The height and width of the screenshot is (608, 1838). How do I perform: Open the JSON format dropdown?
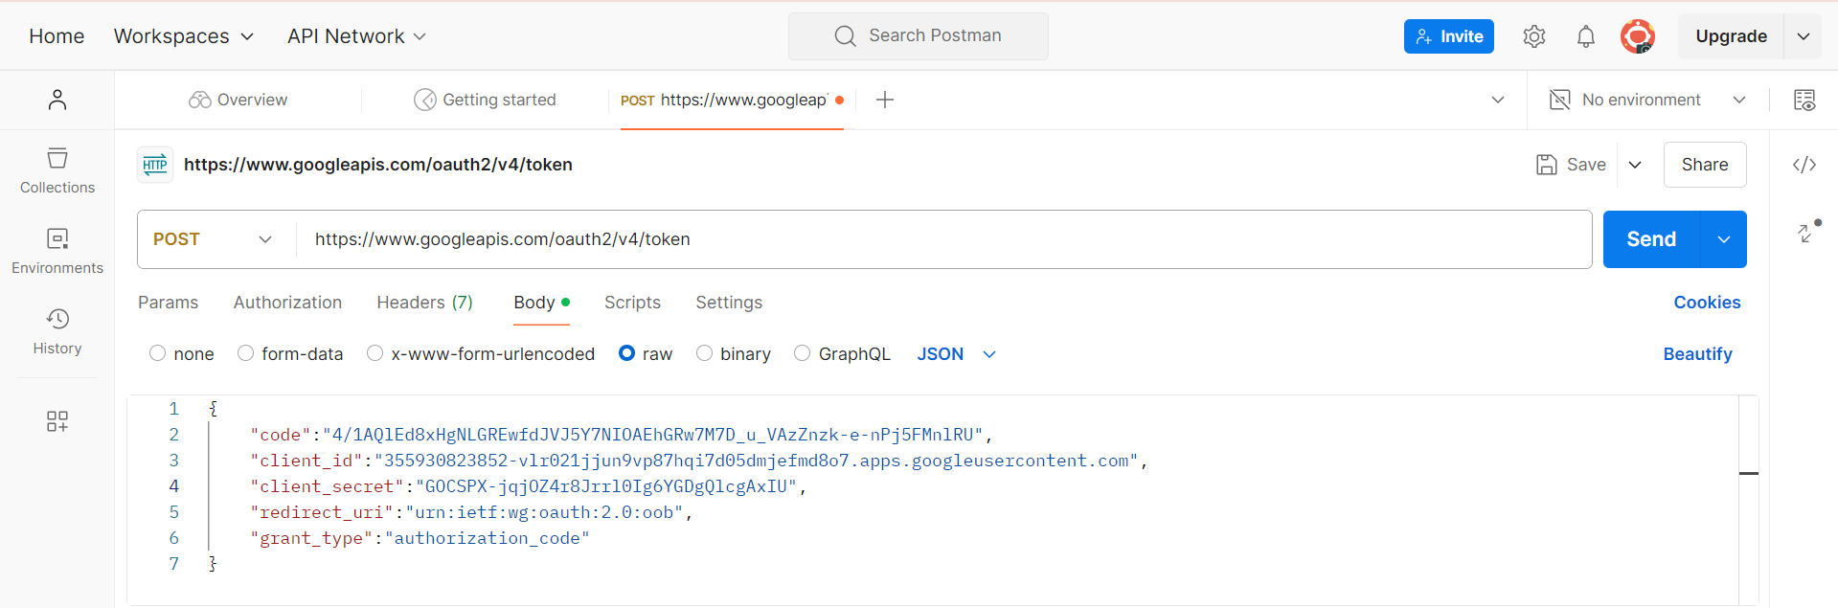point(957,354)
